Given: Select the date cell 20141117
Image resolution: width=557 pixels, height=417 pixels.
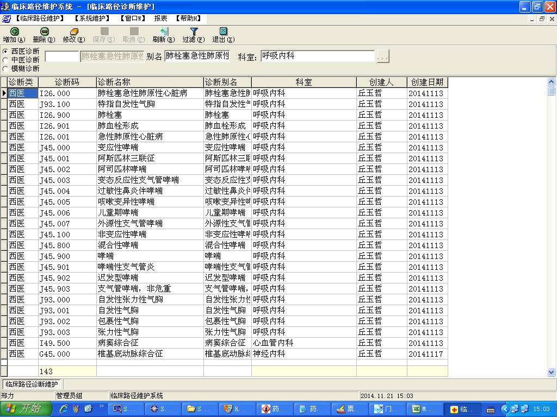Looking at the screenshot, I should [428, 354].
